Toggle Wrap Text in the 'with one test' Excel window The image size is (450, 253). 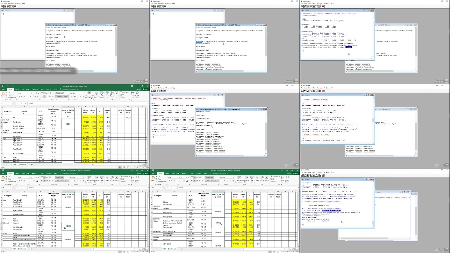[x=59, y=93]
